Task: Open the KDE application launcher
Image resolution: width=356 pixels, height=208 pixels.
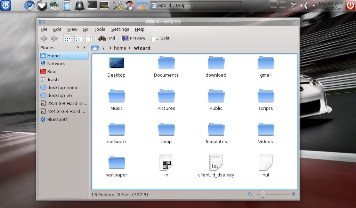Action: pyautogui.click(x=6, y=5)
